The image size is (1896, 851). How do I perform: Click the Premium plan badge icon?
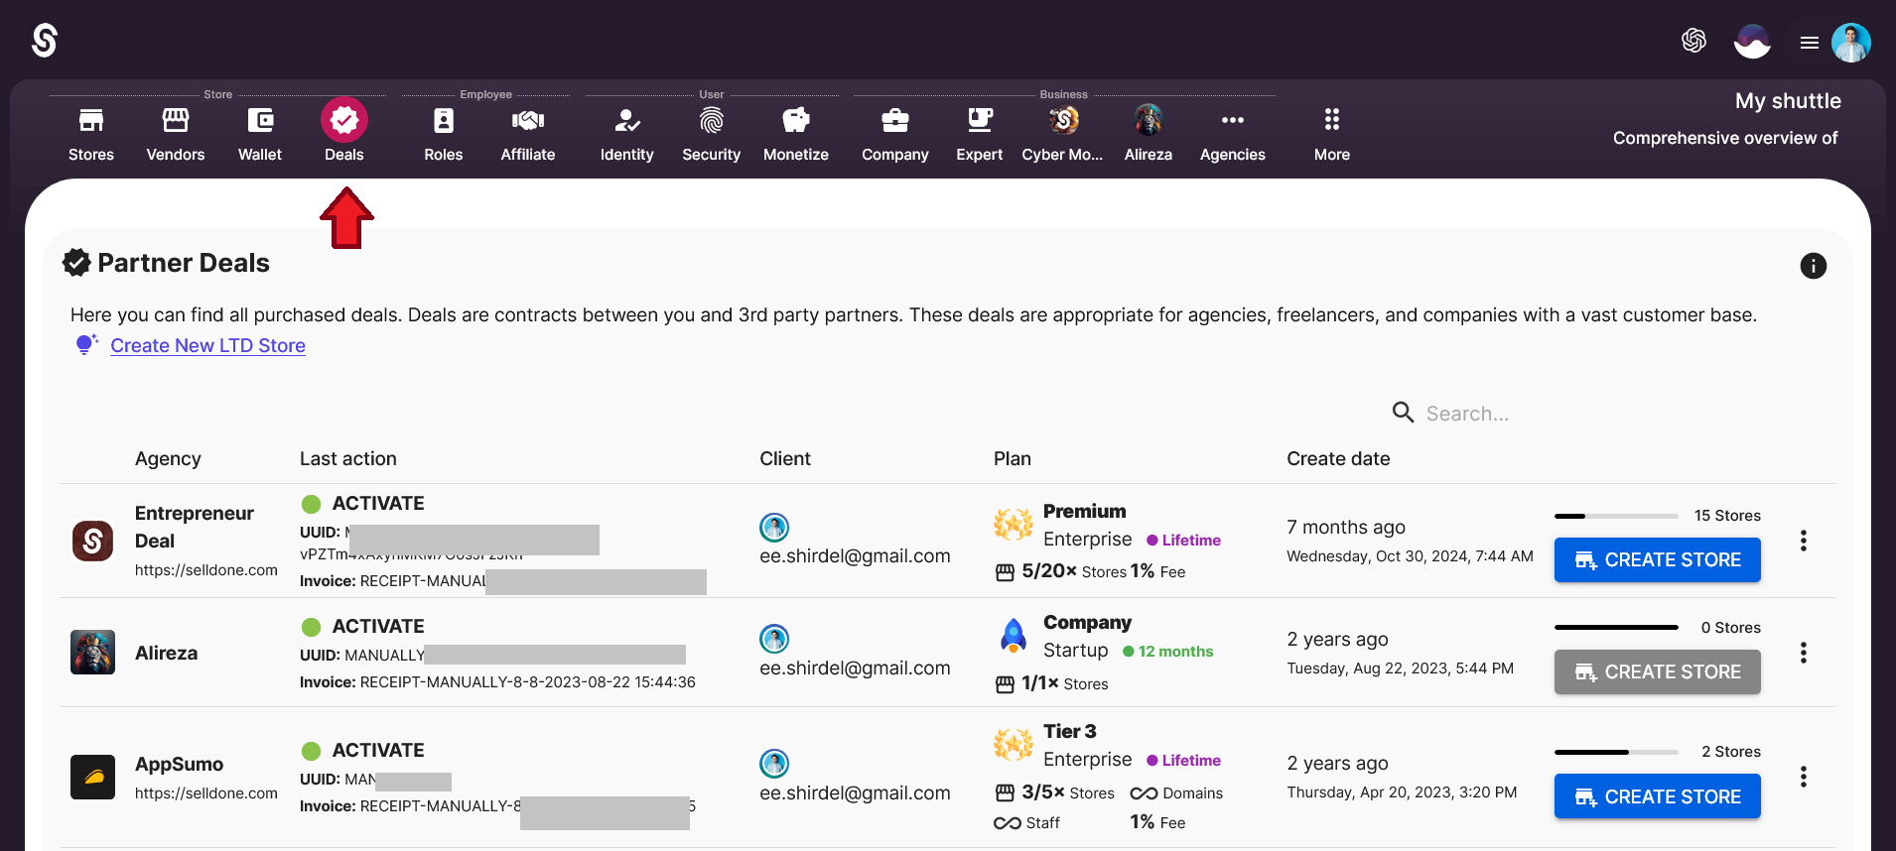(x=1014, y=525)
